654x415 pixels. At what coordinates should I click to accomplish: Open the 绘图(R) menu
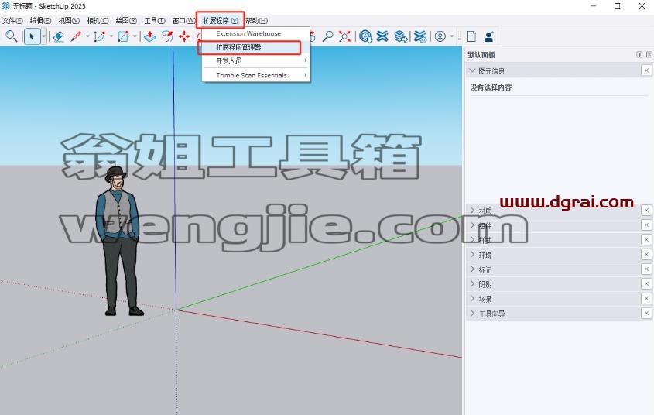126,20
